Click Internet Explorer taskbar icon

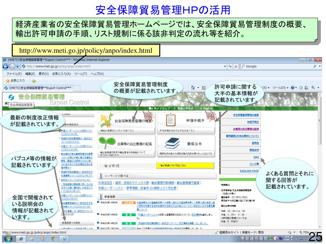pos(21,239)
